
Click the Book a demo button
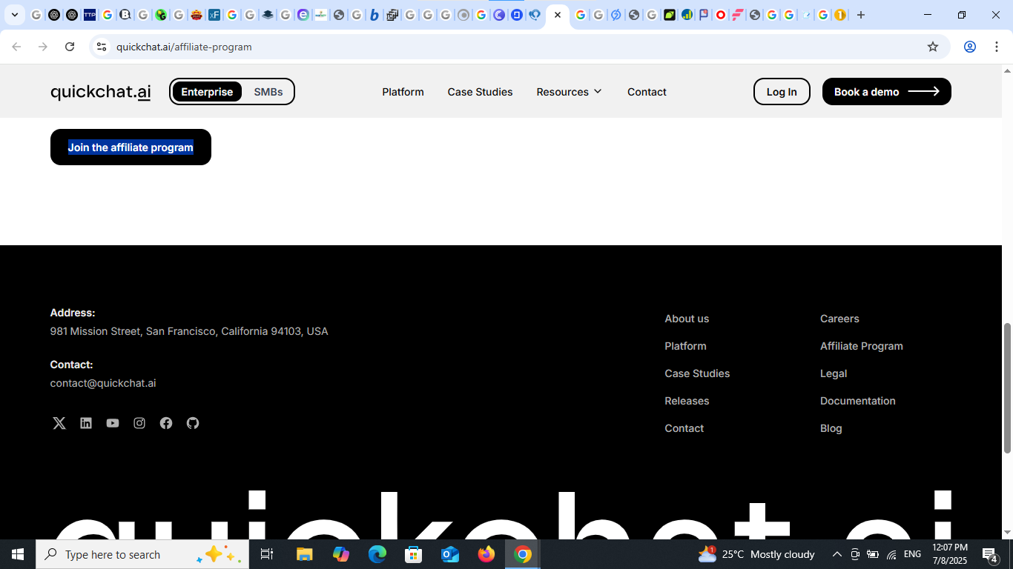click(x=886, y=92)
